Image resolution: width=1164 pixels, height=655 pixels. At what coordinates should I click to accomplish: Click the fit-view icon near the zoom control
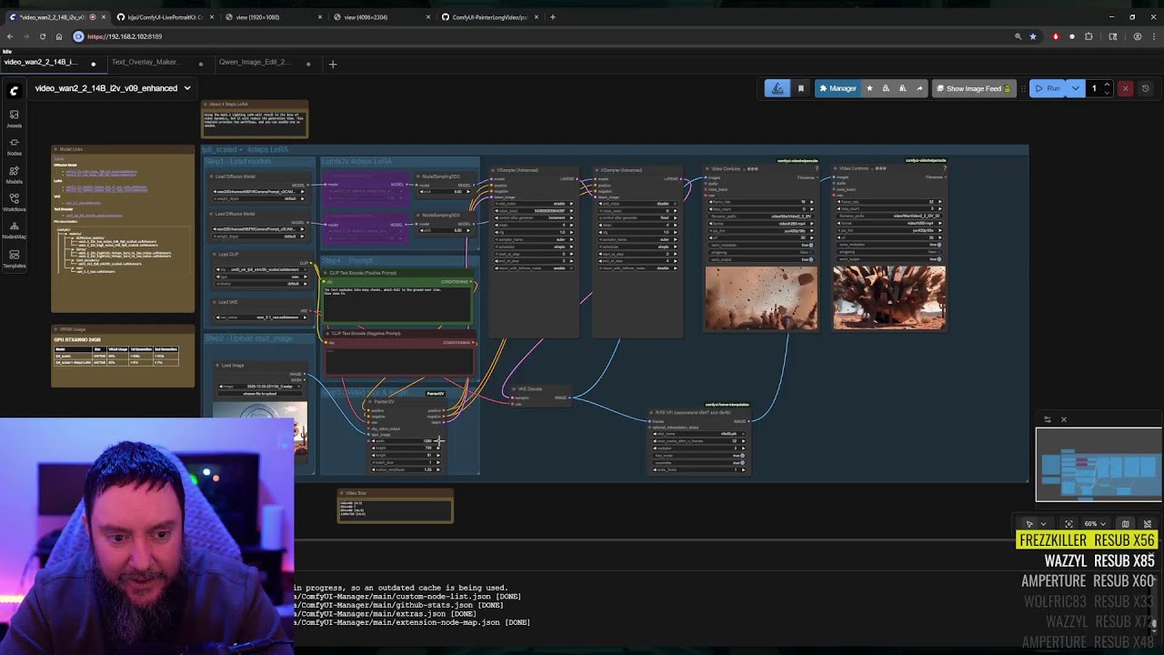click(x=1069, y=524)
